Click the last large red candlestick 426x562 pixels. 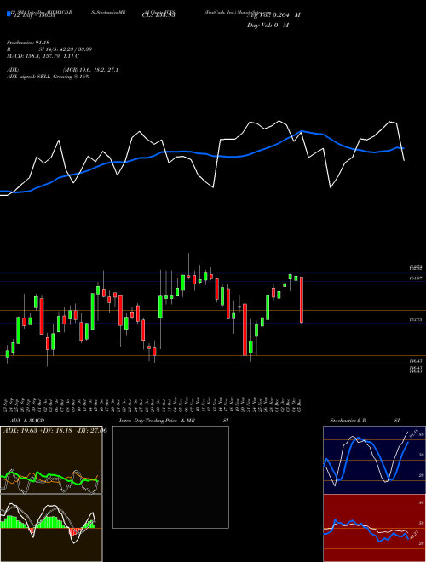(302, 300)
